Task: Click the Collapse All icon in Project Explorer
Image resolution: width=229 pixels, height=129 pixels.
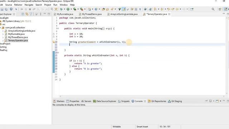Action: pos(23,14)
